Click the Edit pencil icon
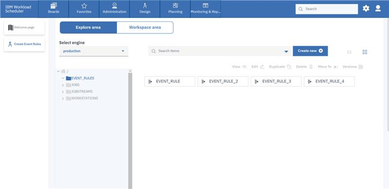 tap(262, 66)
